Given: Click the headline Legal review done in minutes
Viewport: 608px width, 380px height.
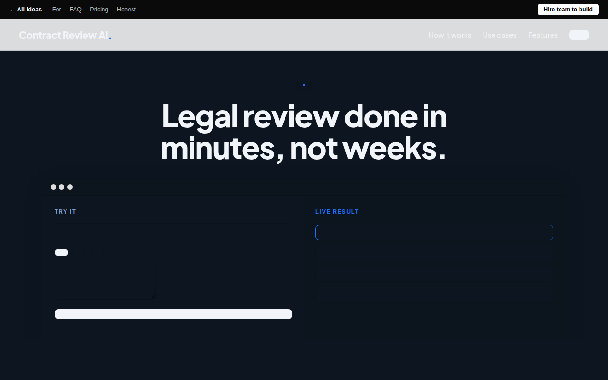Looking at the screenshot, I should pyautogui.click(x=304, y=132).
